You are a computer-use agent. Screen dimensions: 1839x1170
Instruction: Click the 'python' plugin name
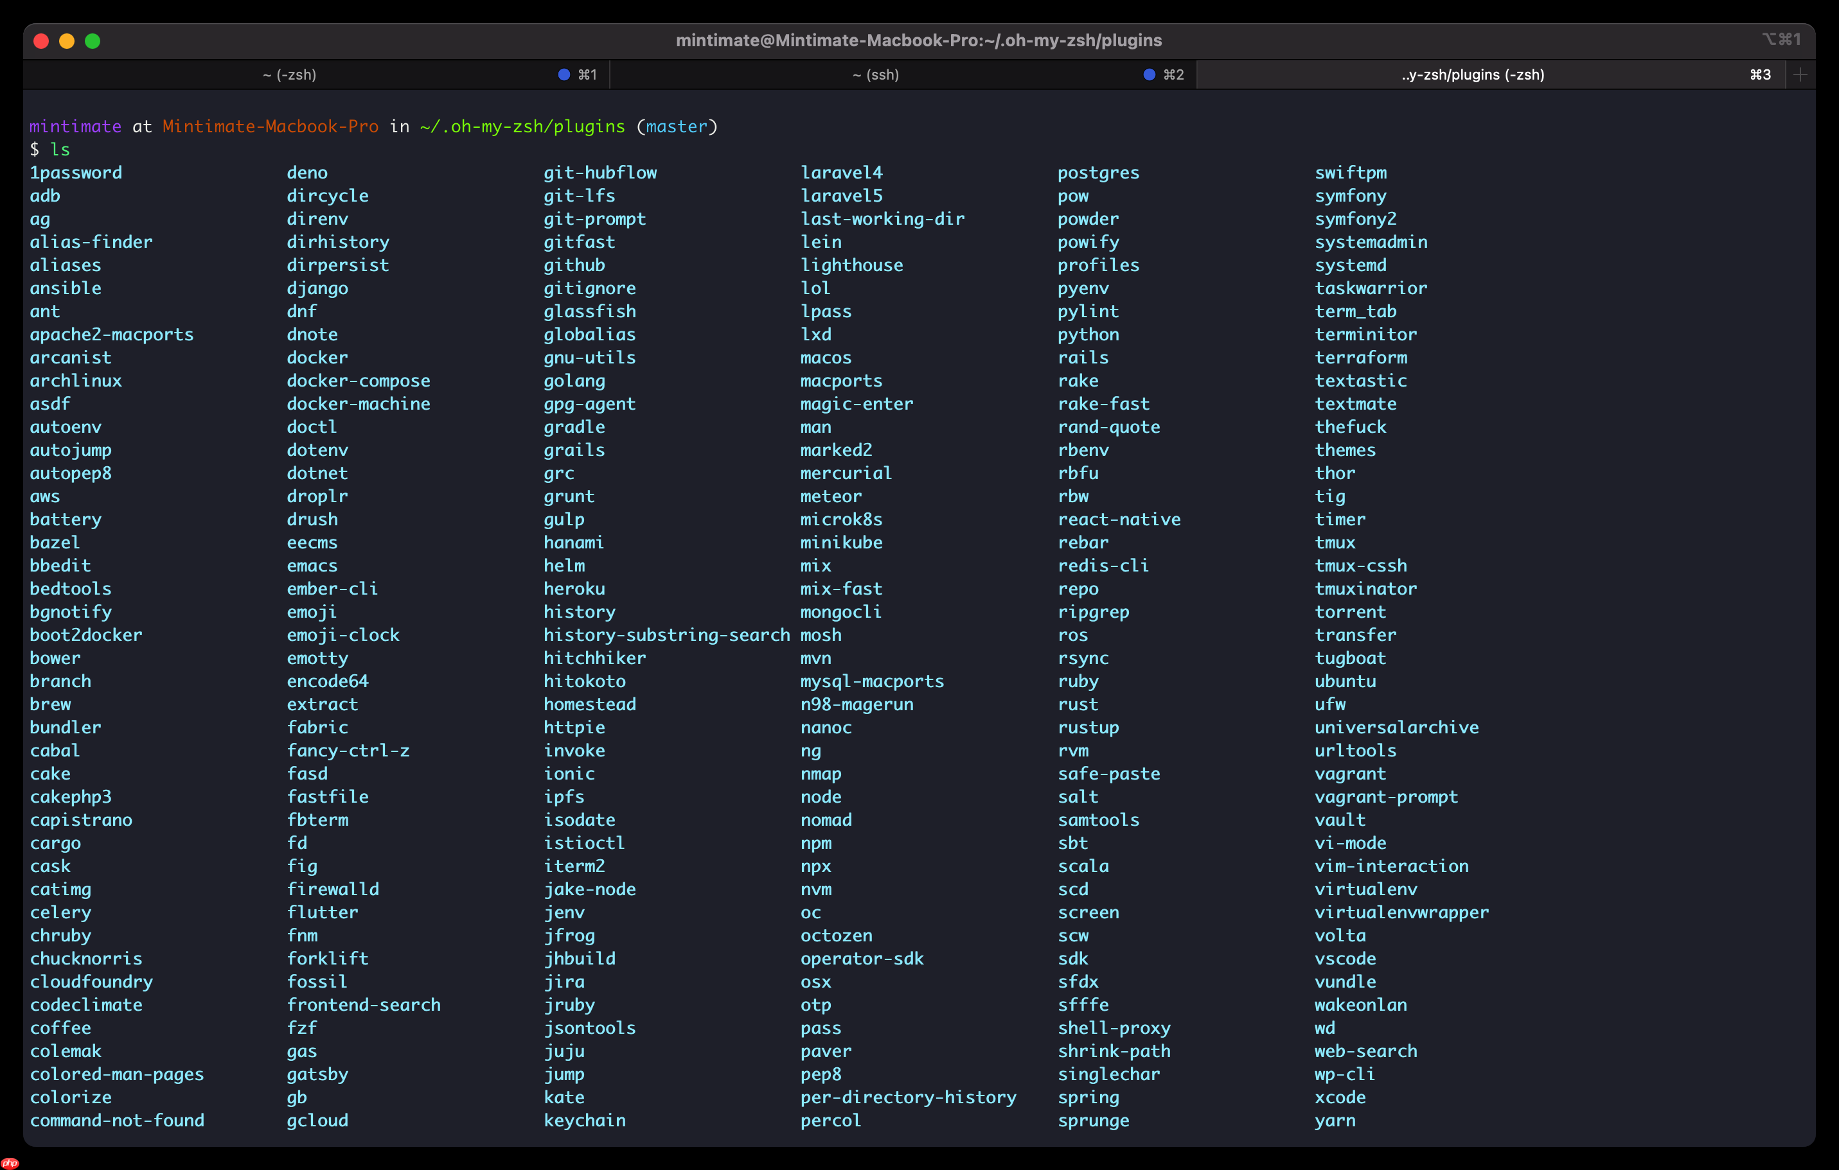(x=1088, y=335)
